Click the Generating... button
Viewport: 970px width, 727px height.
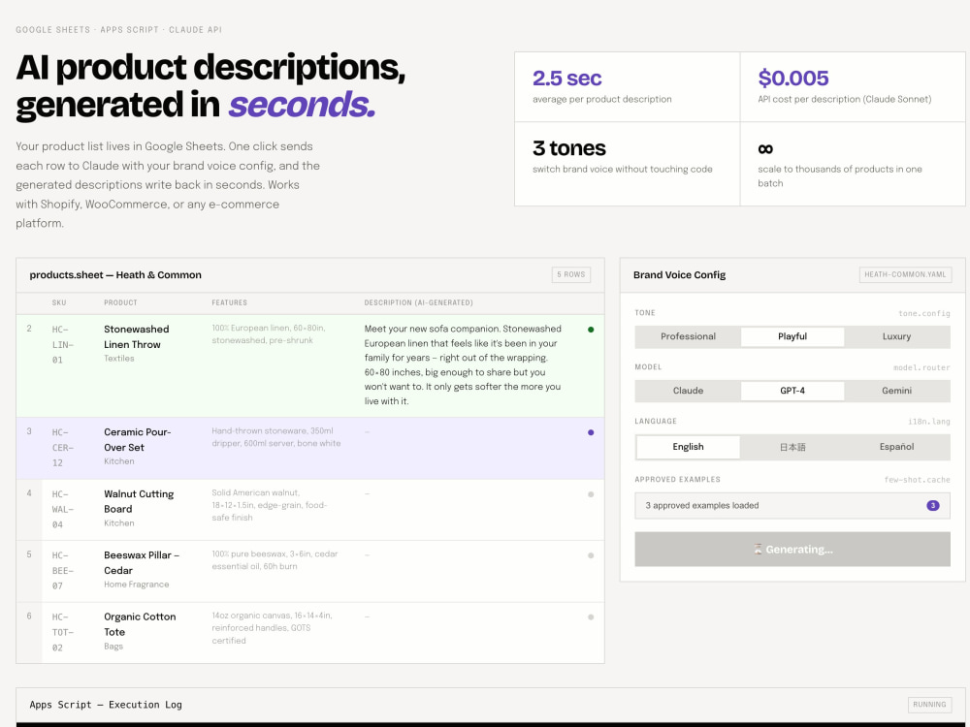[792, 550]
